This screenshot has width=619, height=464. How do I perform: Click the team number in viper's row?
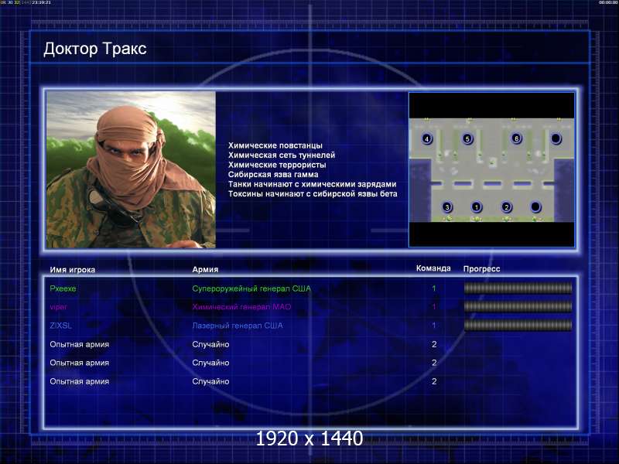[434, 306]
